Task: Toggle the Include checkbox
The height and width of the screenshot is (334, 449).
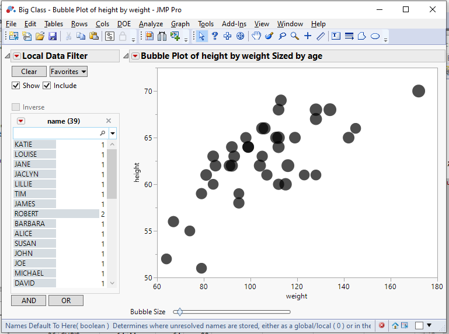Action: [47, 86]
